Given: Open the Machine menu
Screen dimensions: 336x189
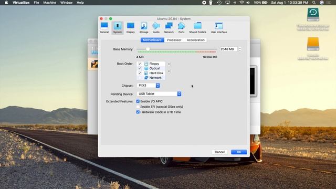Looking at the screenshot, I should 49,3.
